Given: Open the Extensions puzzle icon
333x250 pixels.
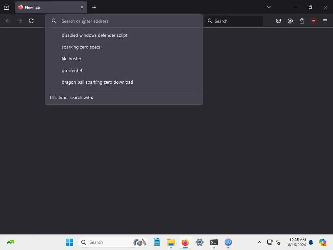Looking at the screenshot, I should click(x=302, y=21).
